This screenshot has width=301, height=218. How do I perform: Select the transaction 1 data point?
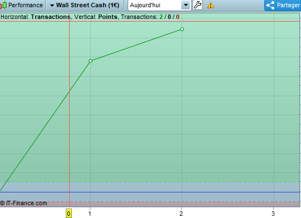click(x=91, y=61)
